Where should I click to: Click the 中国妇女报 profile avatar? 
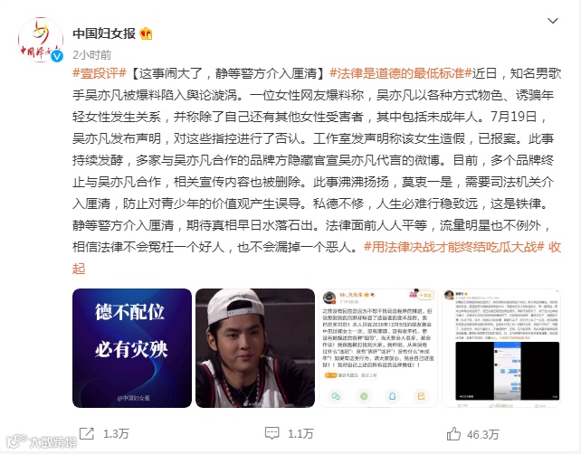click(x=41, y=40)
